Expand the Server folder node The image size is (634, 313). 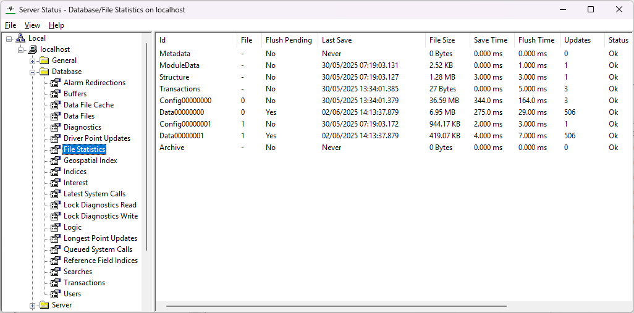point(32,305)
